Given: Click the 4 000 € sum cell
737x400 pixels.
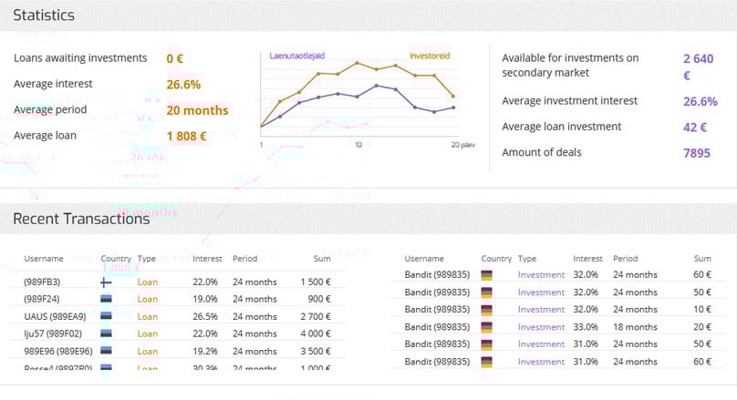Looking at the screenshot, I should (x=316, y=333).
